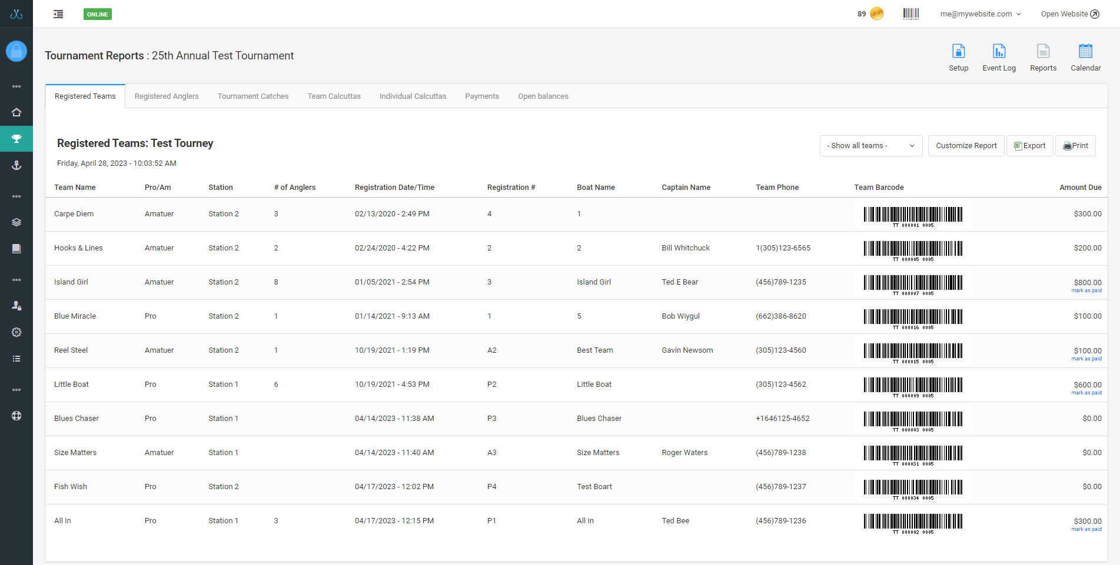Open the list icon in sidebar
1120x565 pixels.
(16, 359)
